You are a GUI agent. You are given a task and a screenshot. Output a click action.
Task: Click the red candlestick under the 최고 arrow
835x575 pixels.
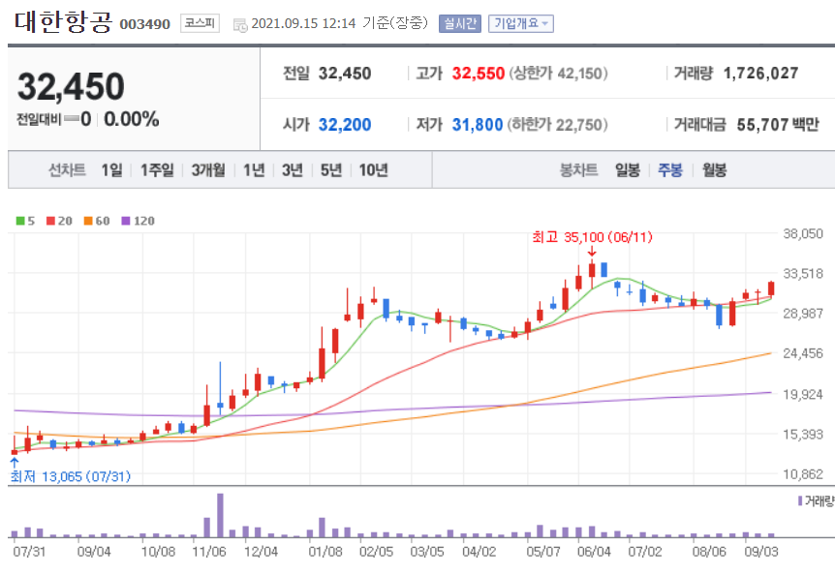point(592,273)
